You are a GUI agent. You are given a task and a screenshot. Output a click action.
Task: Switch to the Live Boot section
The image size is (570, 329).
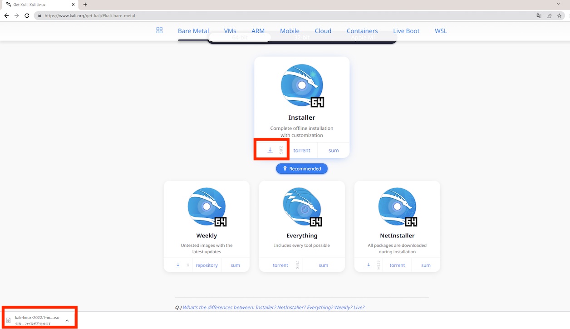click(x=406, y=31)
